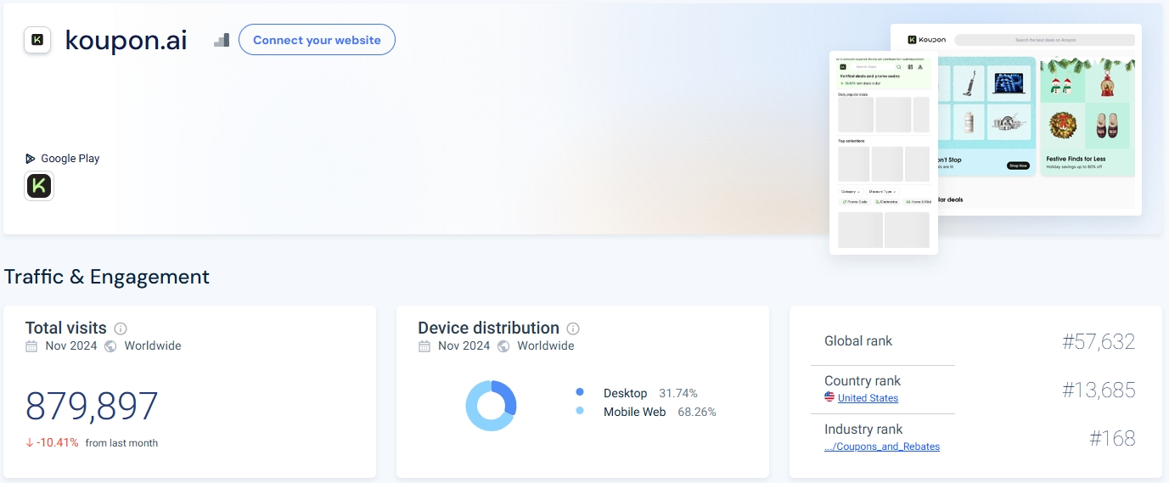Viewport: 1169px width, 483px height.
Task: Click the calendar icon in Total visits
Action: click(31, 346)
